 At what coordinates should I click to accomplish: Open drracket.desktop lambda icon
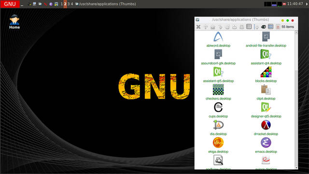pyautogui.click(x=266, y=125)
